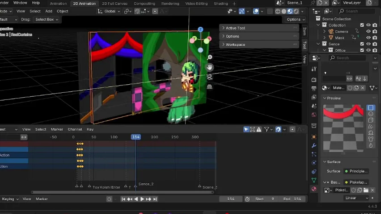Expand the Camera tree item
The image size is (381, 214).
tap(324, 32)
